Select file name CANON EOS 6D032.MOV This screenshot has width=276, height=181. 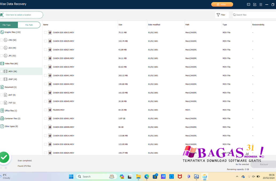pos(64,93)
